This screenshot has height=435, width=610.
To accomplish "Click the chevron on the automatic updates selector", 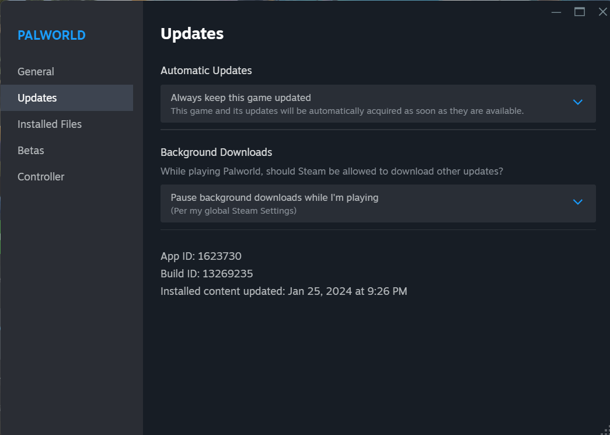I will [578, 102].
